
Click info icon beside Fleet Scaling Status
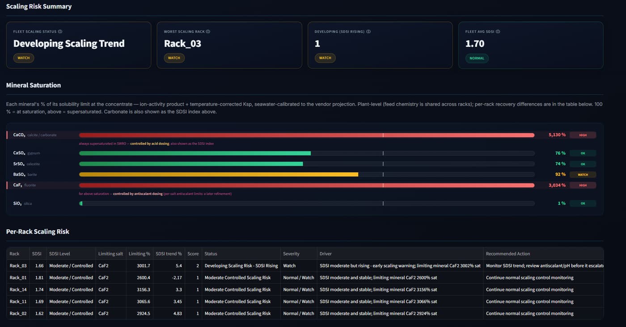coord(60,32)
